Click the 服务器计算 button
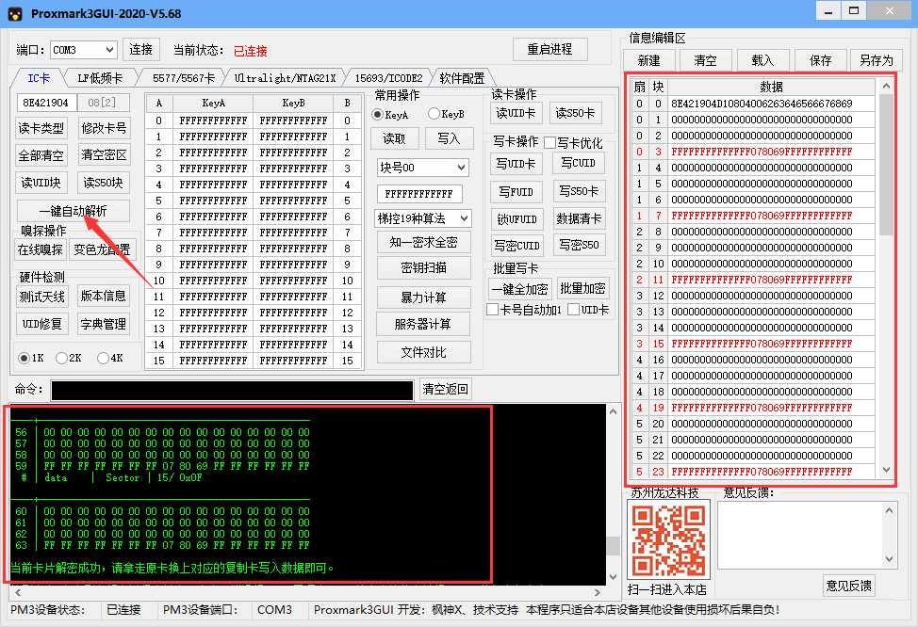Viewport: 918px width, 627px height. pyautogui.click(x=424, y=324)
